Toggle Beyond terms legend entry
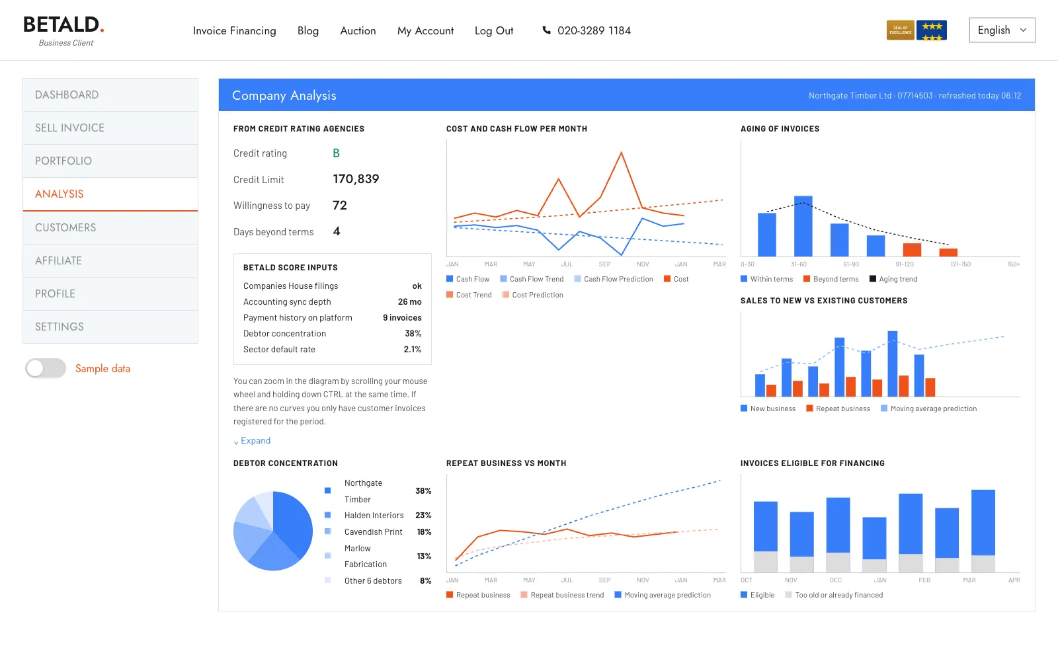The width and height of the screenshot is (1058, 661). 831,279
